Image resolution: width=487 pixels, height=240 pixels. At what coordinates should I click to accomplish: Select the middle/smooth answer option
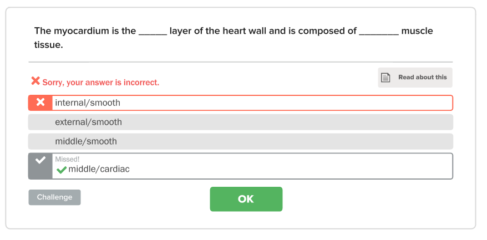pyautogui.click(x=240, y=141)
